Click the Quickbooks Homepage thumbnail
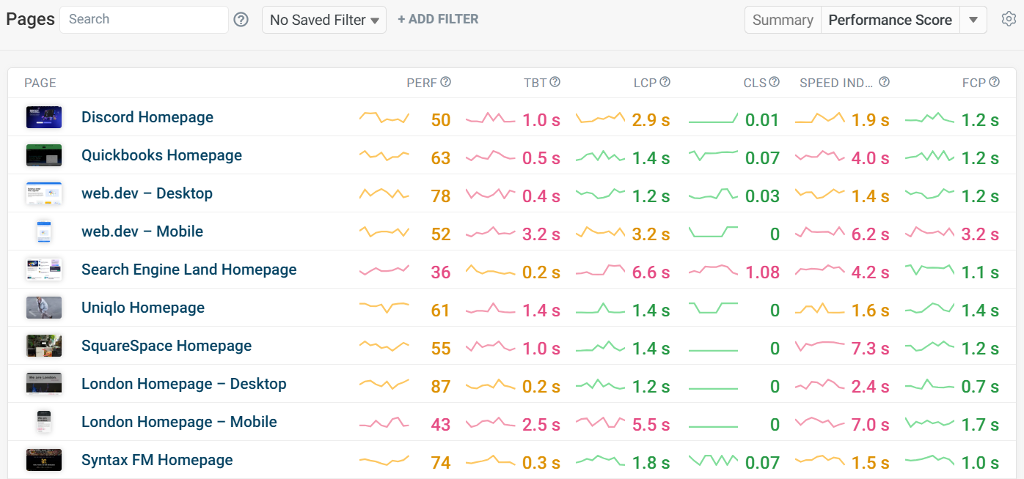 44,155
